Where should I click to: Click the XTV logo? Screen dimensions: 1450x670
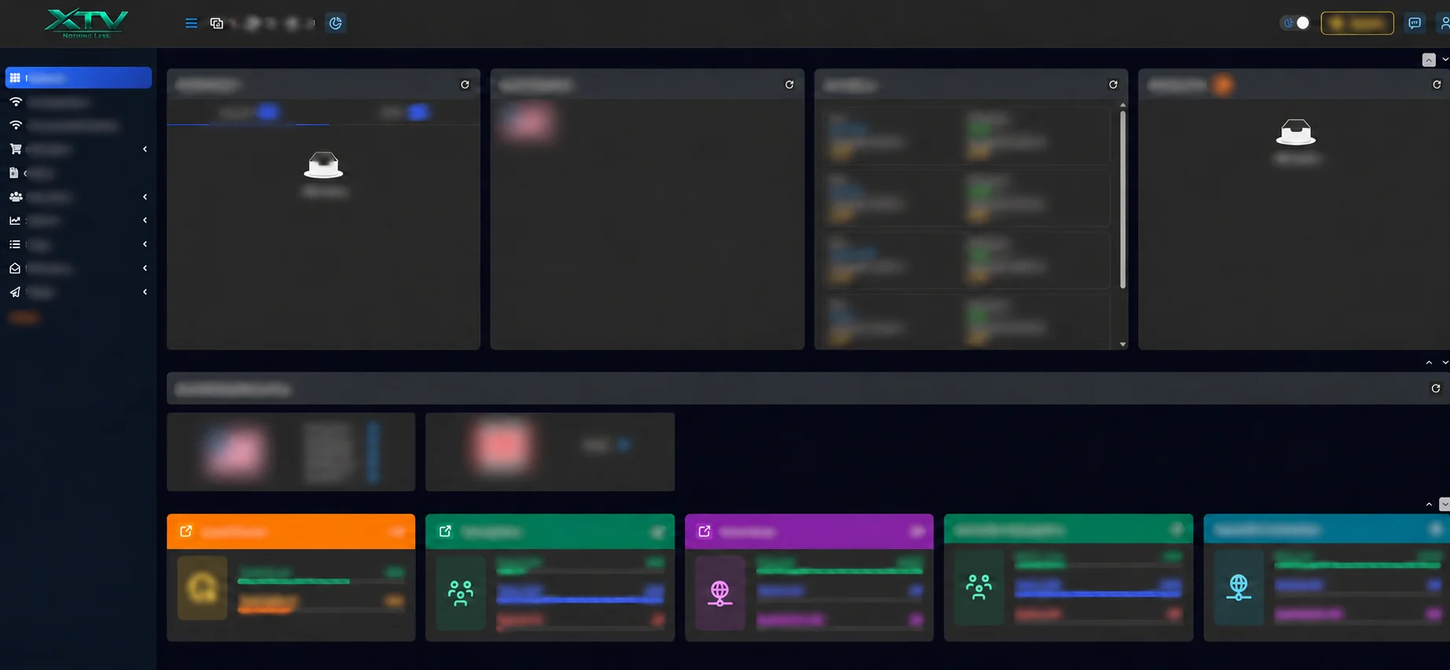pos(86,23)
